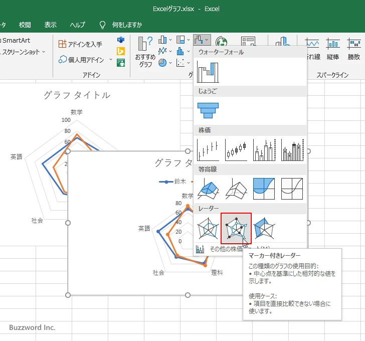This screenshot has width=365, height=341.
Task: Select the 3-D Surface chart
Action: point(208,189)
